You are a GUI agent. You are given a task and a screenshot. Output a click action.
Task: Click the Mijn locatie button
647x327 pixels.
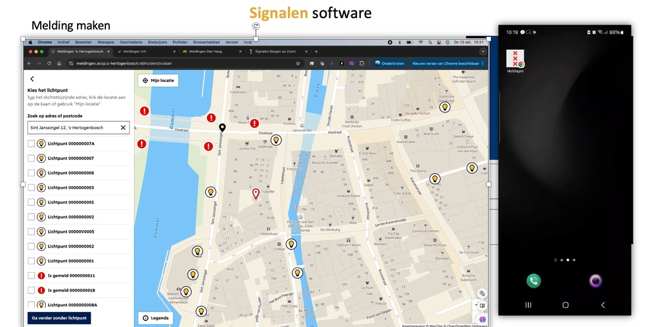[x=159, y=80]
